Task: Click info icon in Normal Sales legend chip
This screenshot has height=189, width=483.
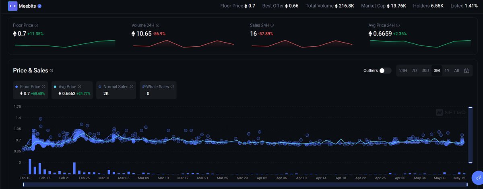Action: point(132,86)
